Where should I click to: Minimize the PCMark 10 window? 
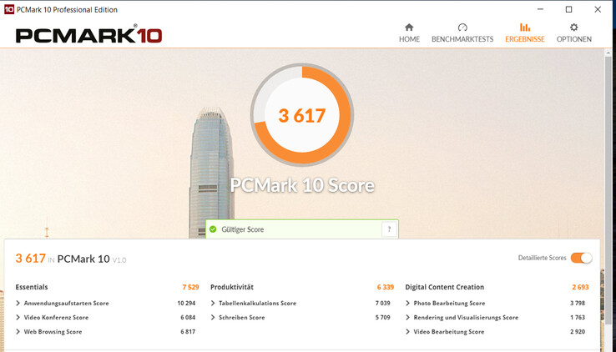pos(541,9)
